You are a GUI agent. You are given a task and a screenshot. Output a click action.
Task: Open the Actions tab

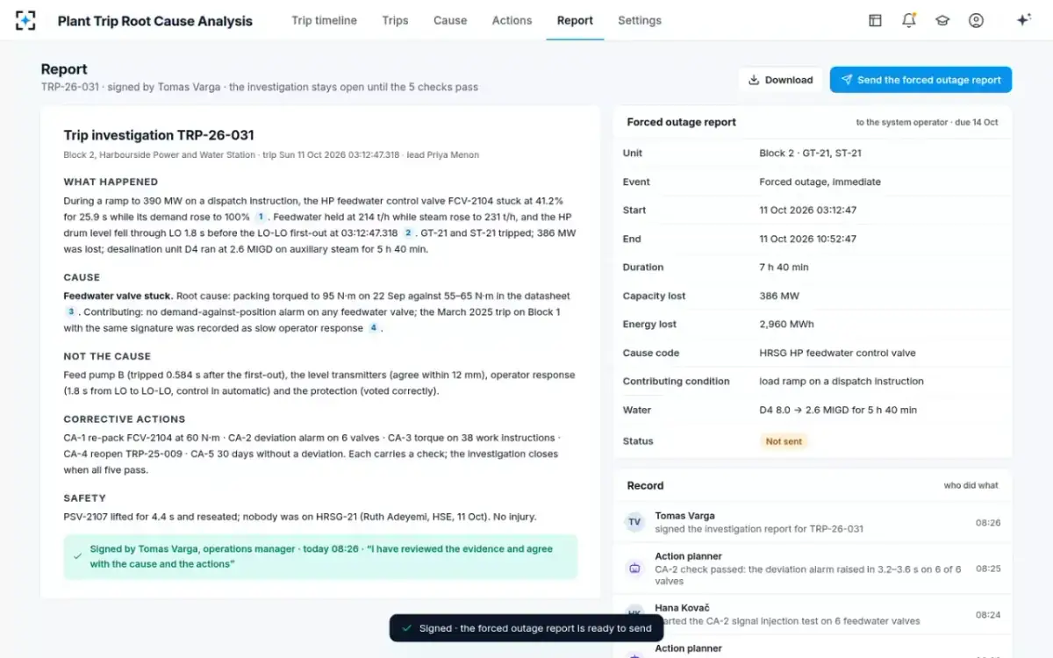pyautogui.click(x=512, y=20)
